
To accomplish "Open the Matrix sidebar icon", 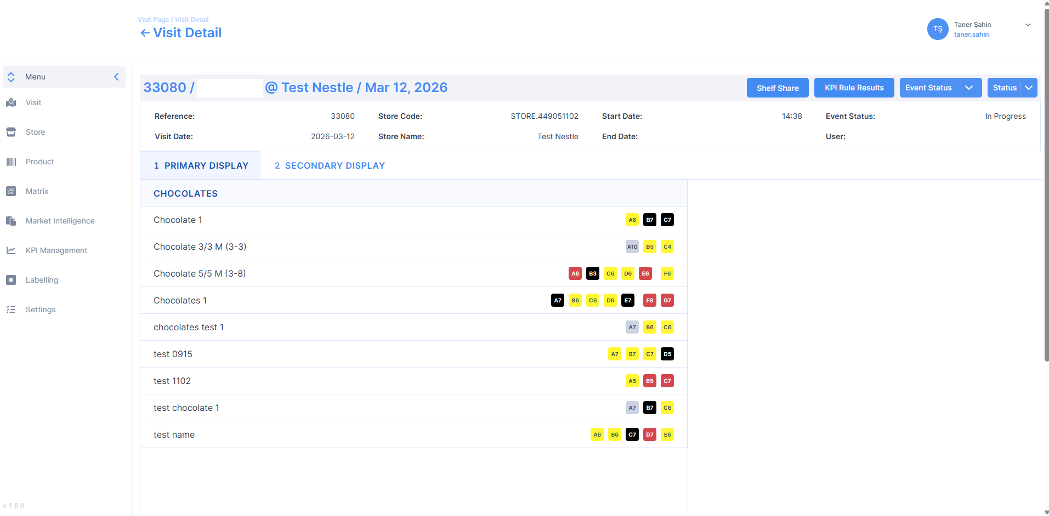I will [x=11, y=191].
